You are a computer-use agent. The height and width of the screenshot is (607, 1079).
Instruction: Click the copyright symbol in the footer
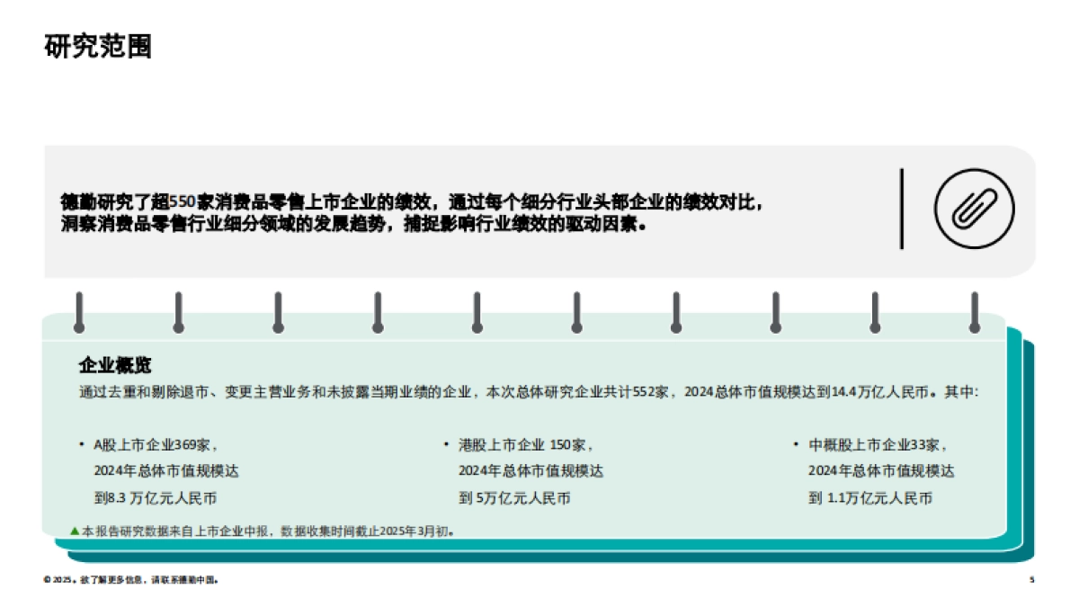pyautogui.click(x=47, y=578)
